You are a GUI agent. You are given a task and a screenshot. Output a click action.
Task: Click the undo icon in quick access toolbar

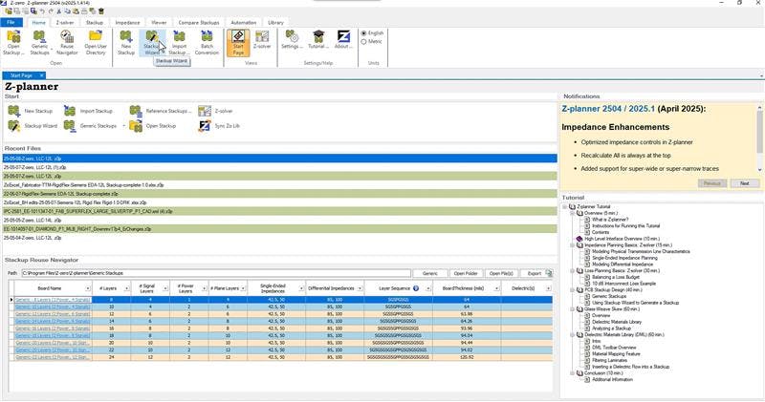tap(42, 11)
